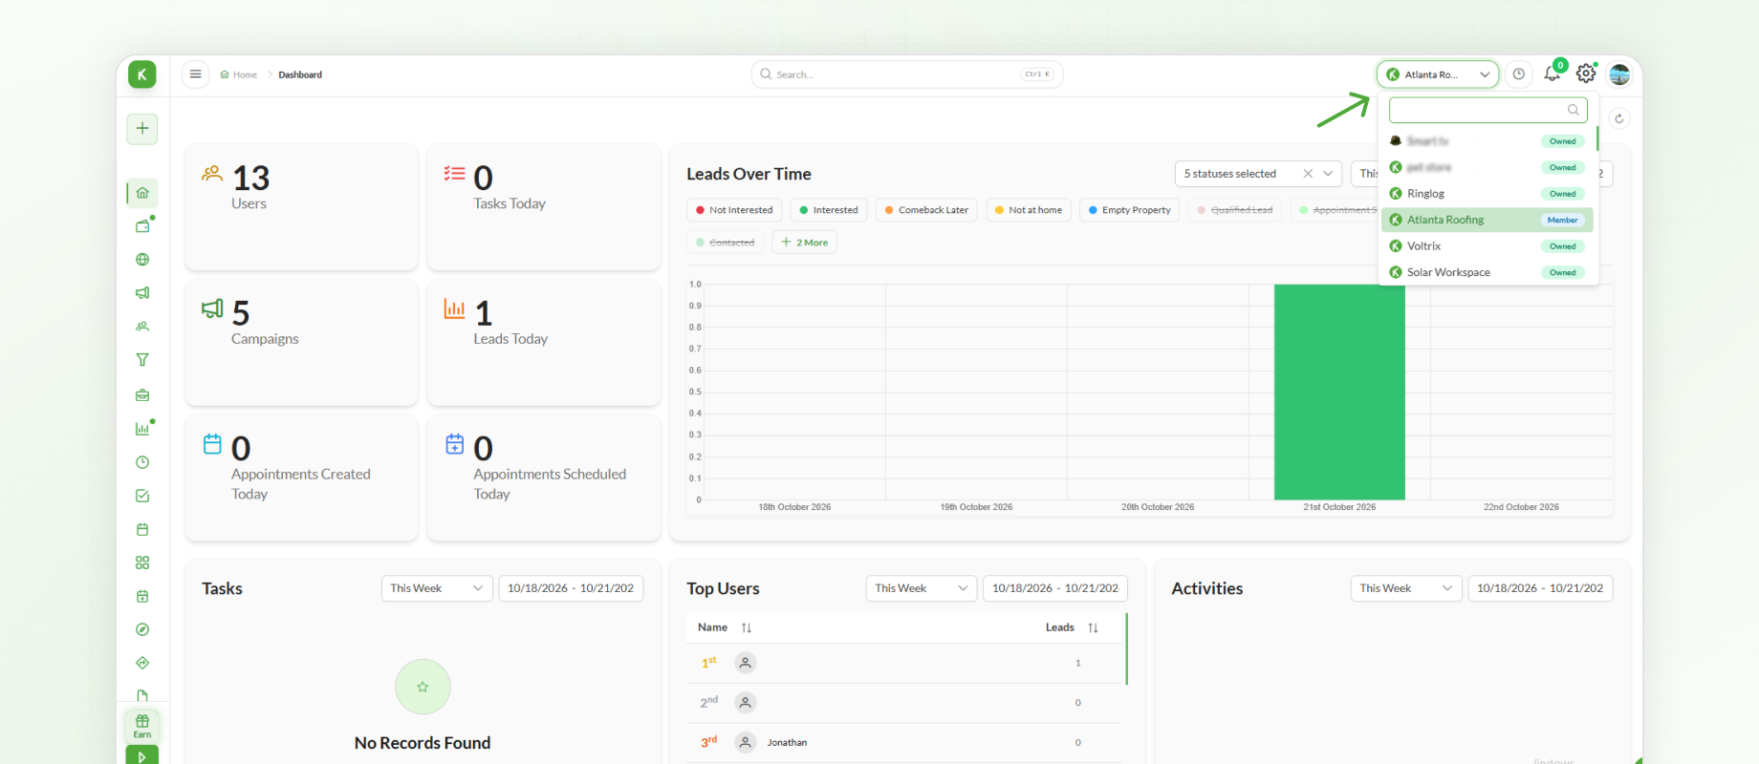Select Solar Workspace from list
1759x764 pixels.
coord(1488,272)
